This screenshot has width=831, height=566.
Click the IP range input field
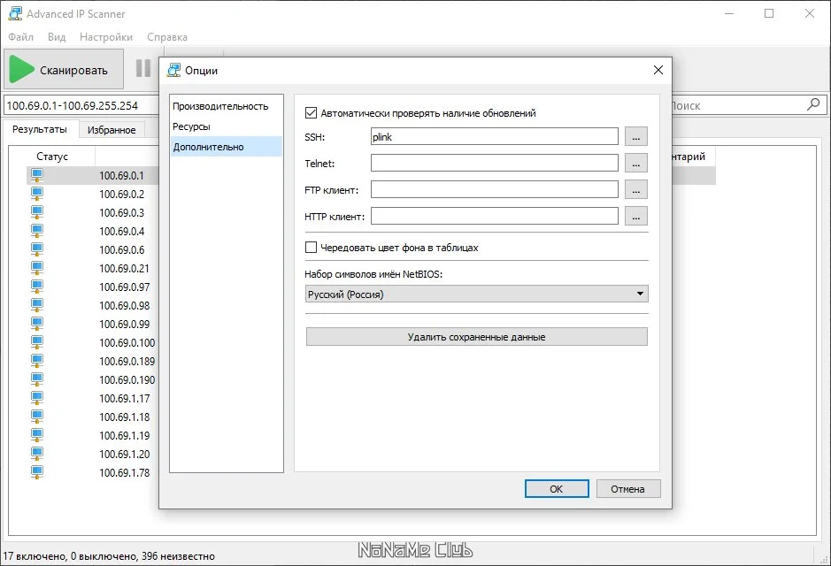(x=81, y=105)
